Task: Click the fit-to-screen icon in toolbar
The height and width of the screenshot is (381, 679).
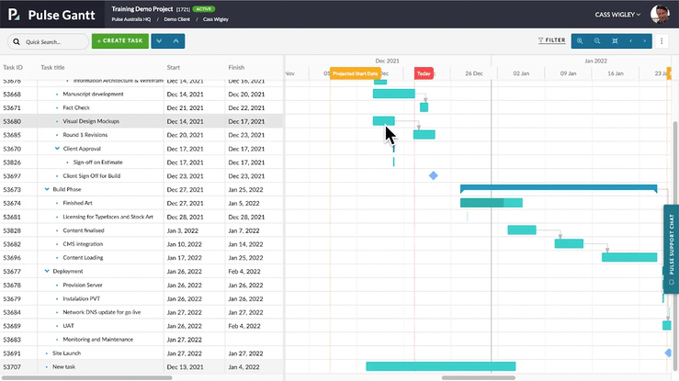Action: coord(616,41)
